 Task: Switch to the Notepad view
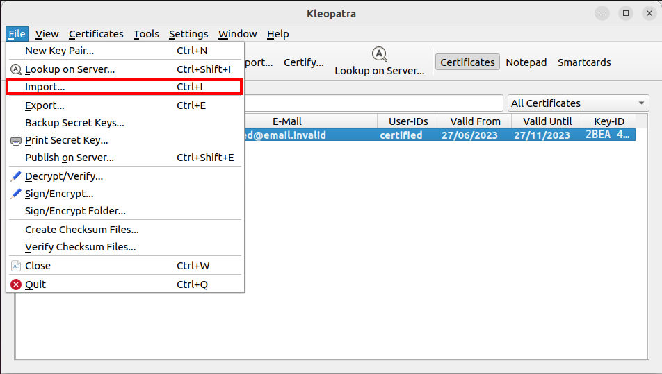526,62
